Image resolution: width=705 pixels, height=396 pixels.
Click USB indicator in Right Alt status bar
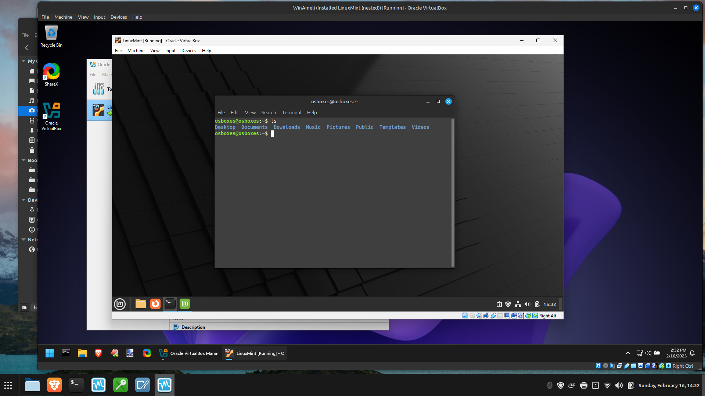pyautogui.click(x=493, y=316)
